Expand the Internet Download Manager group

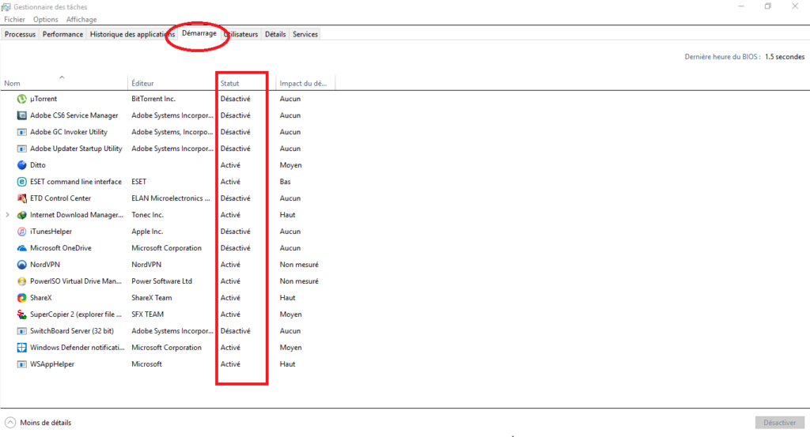[7, 215]
